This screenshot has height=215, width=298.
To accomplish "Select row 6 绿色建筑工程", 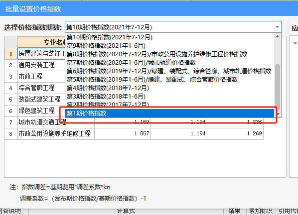I will click(x=41, y=110).
